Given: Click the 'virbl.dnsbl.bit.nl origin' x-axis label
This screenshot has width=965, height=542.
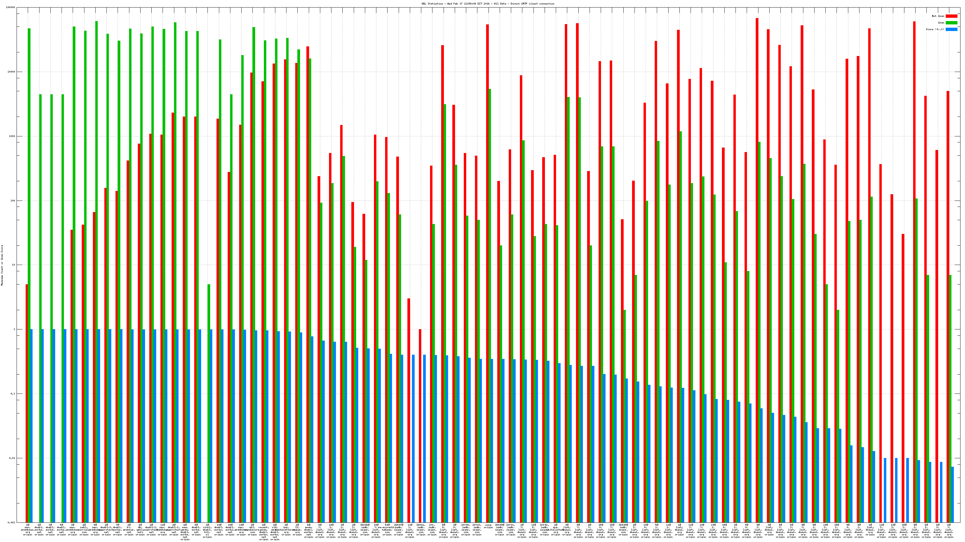Looking at the screenshot, I should 207,531.
